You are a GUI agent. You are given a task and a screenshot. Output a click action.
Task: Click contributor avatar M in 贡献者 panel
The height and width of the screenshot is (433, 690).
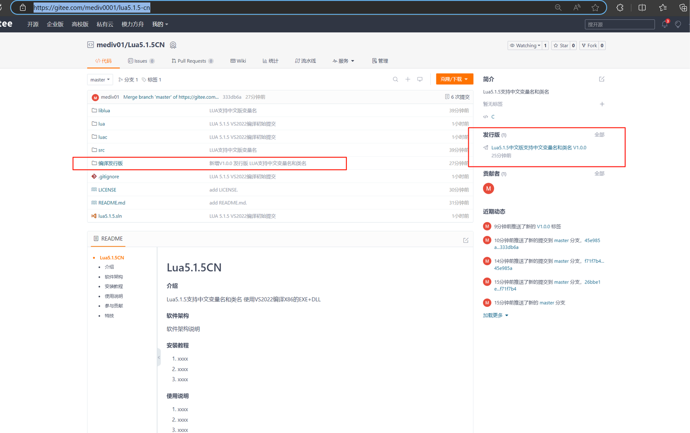(x=488, y=188)
